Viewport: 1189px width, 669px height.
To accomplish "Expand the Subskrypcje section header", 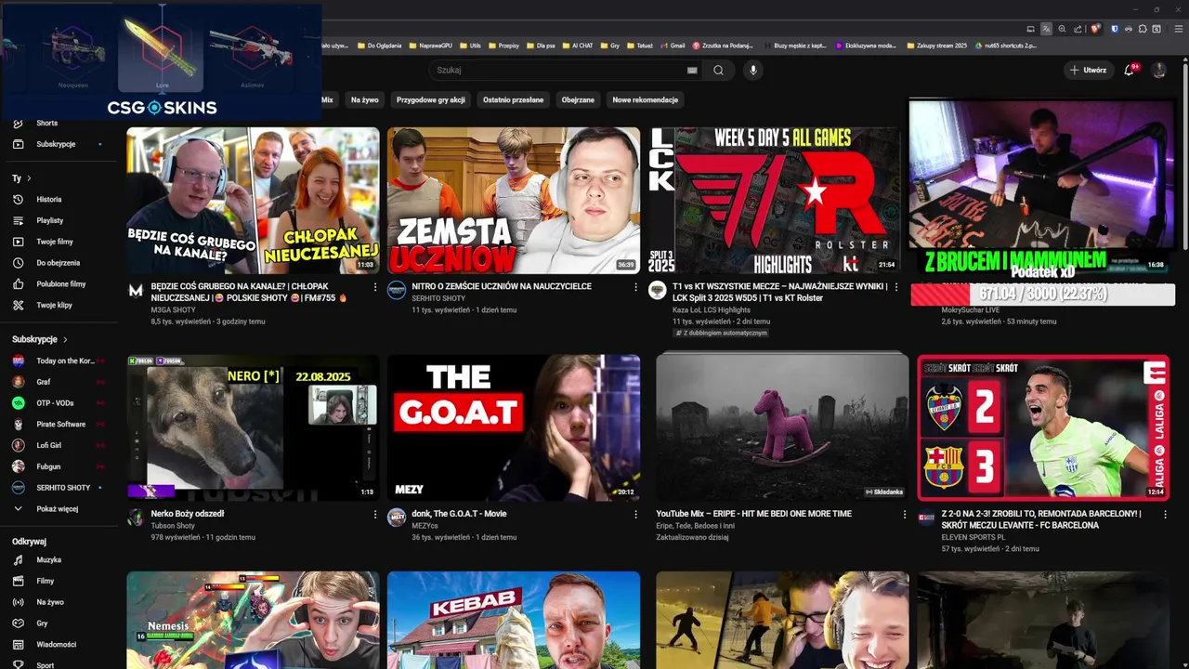I will [40, 339].
